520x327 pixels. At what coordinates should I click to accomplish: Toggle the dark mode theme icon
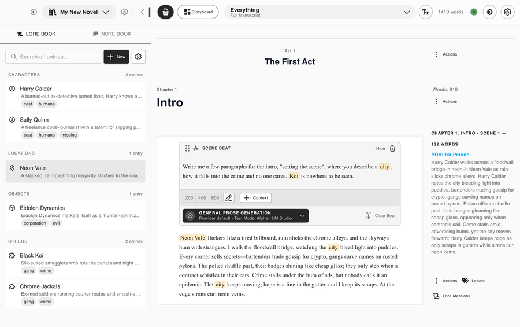tap(489, 12)
